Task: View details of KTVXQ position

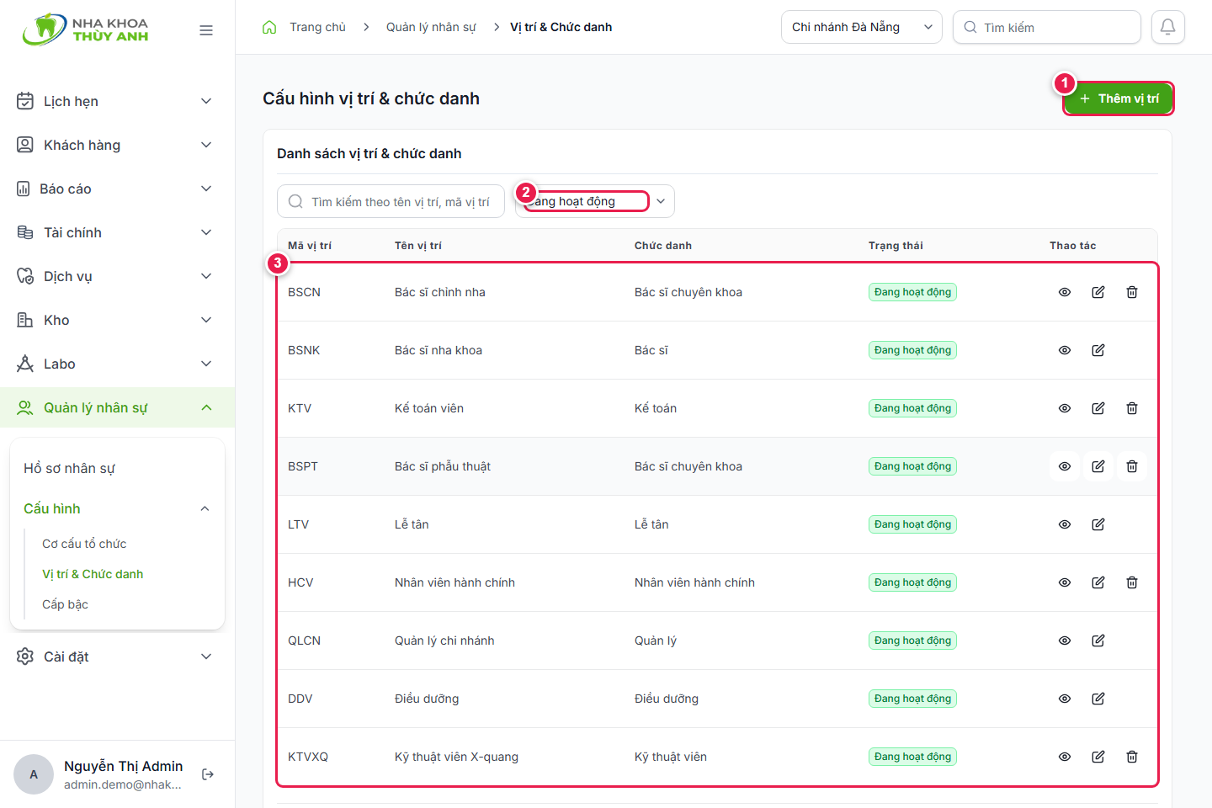Action: (x=1065, y=757)
